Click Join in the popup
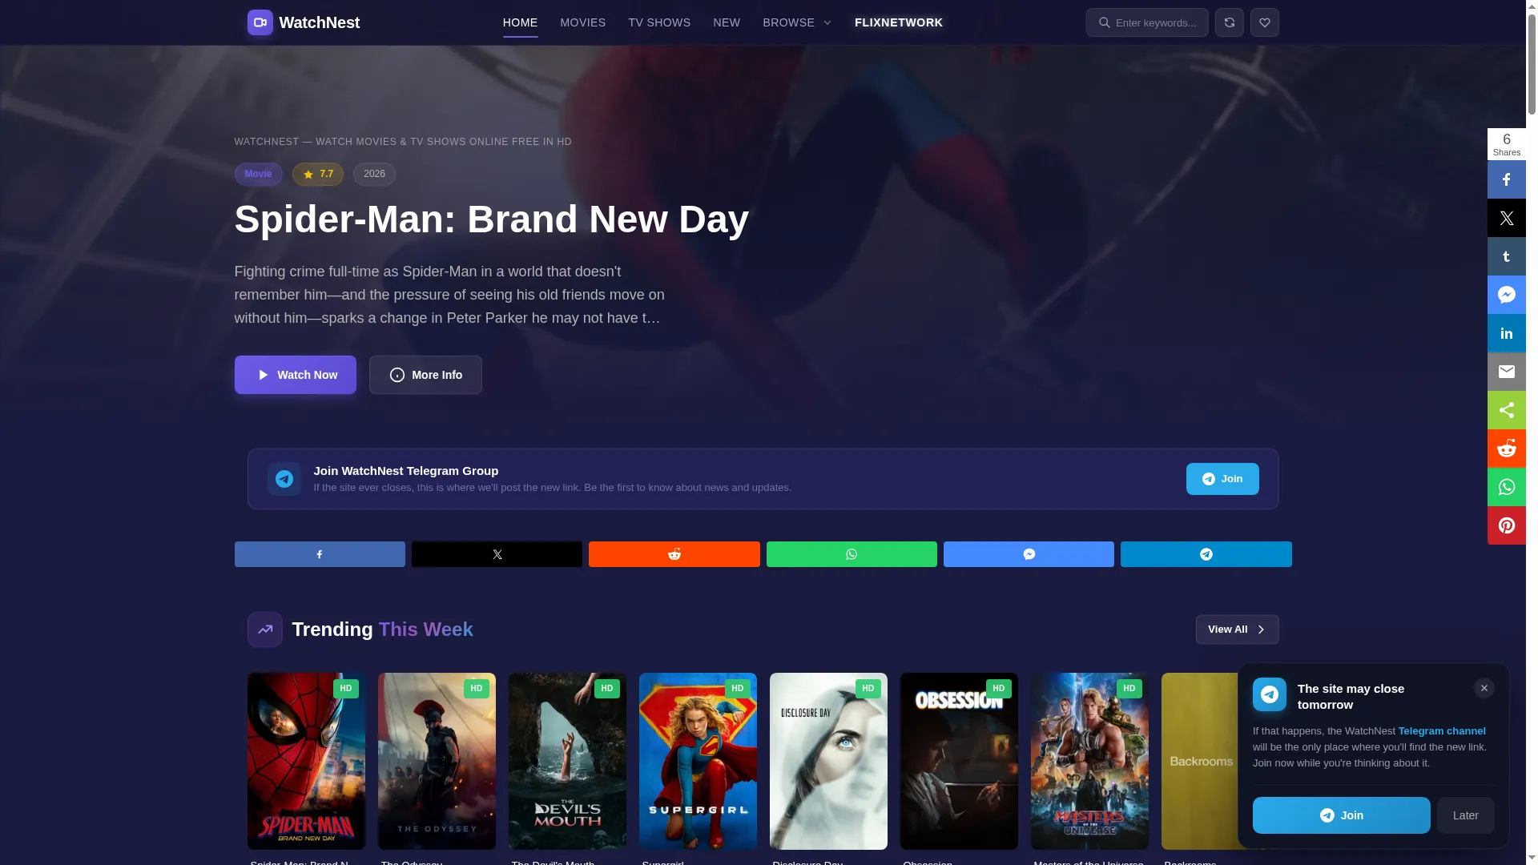This screenshot has width=1538, height=865. (x=1341, y=815)
